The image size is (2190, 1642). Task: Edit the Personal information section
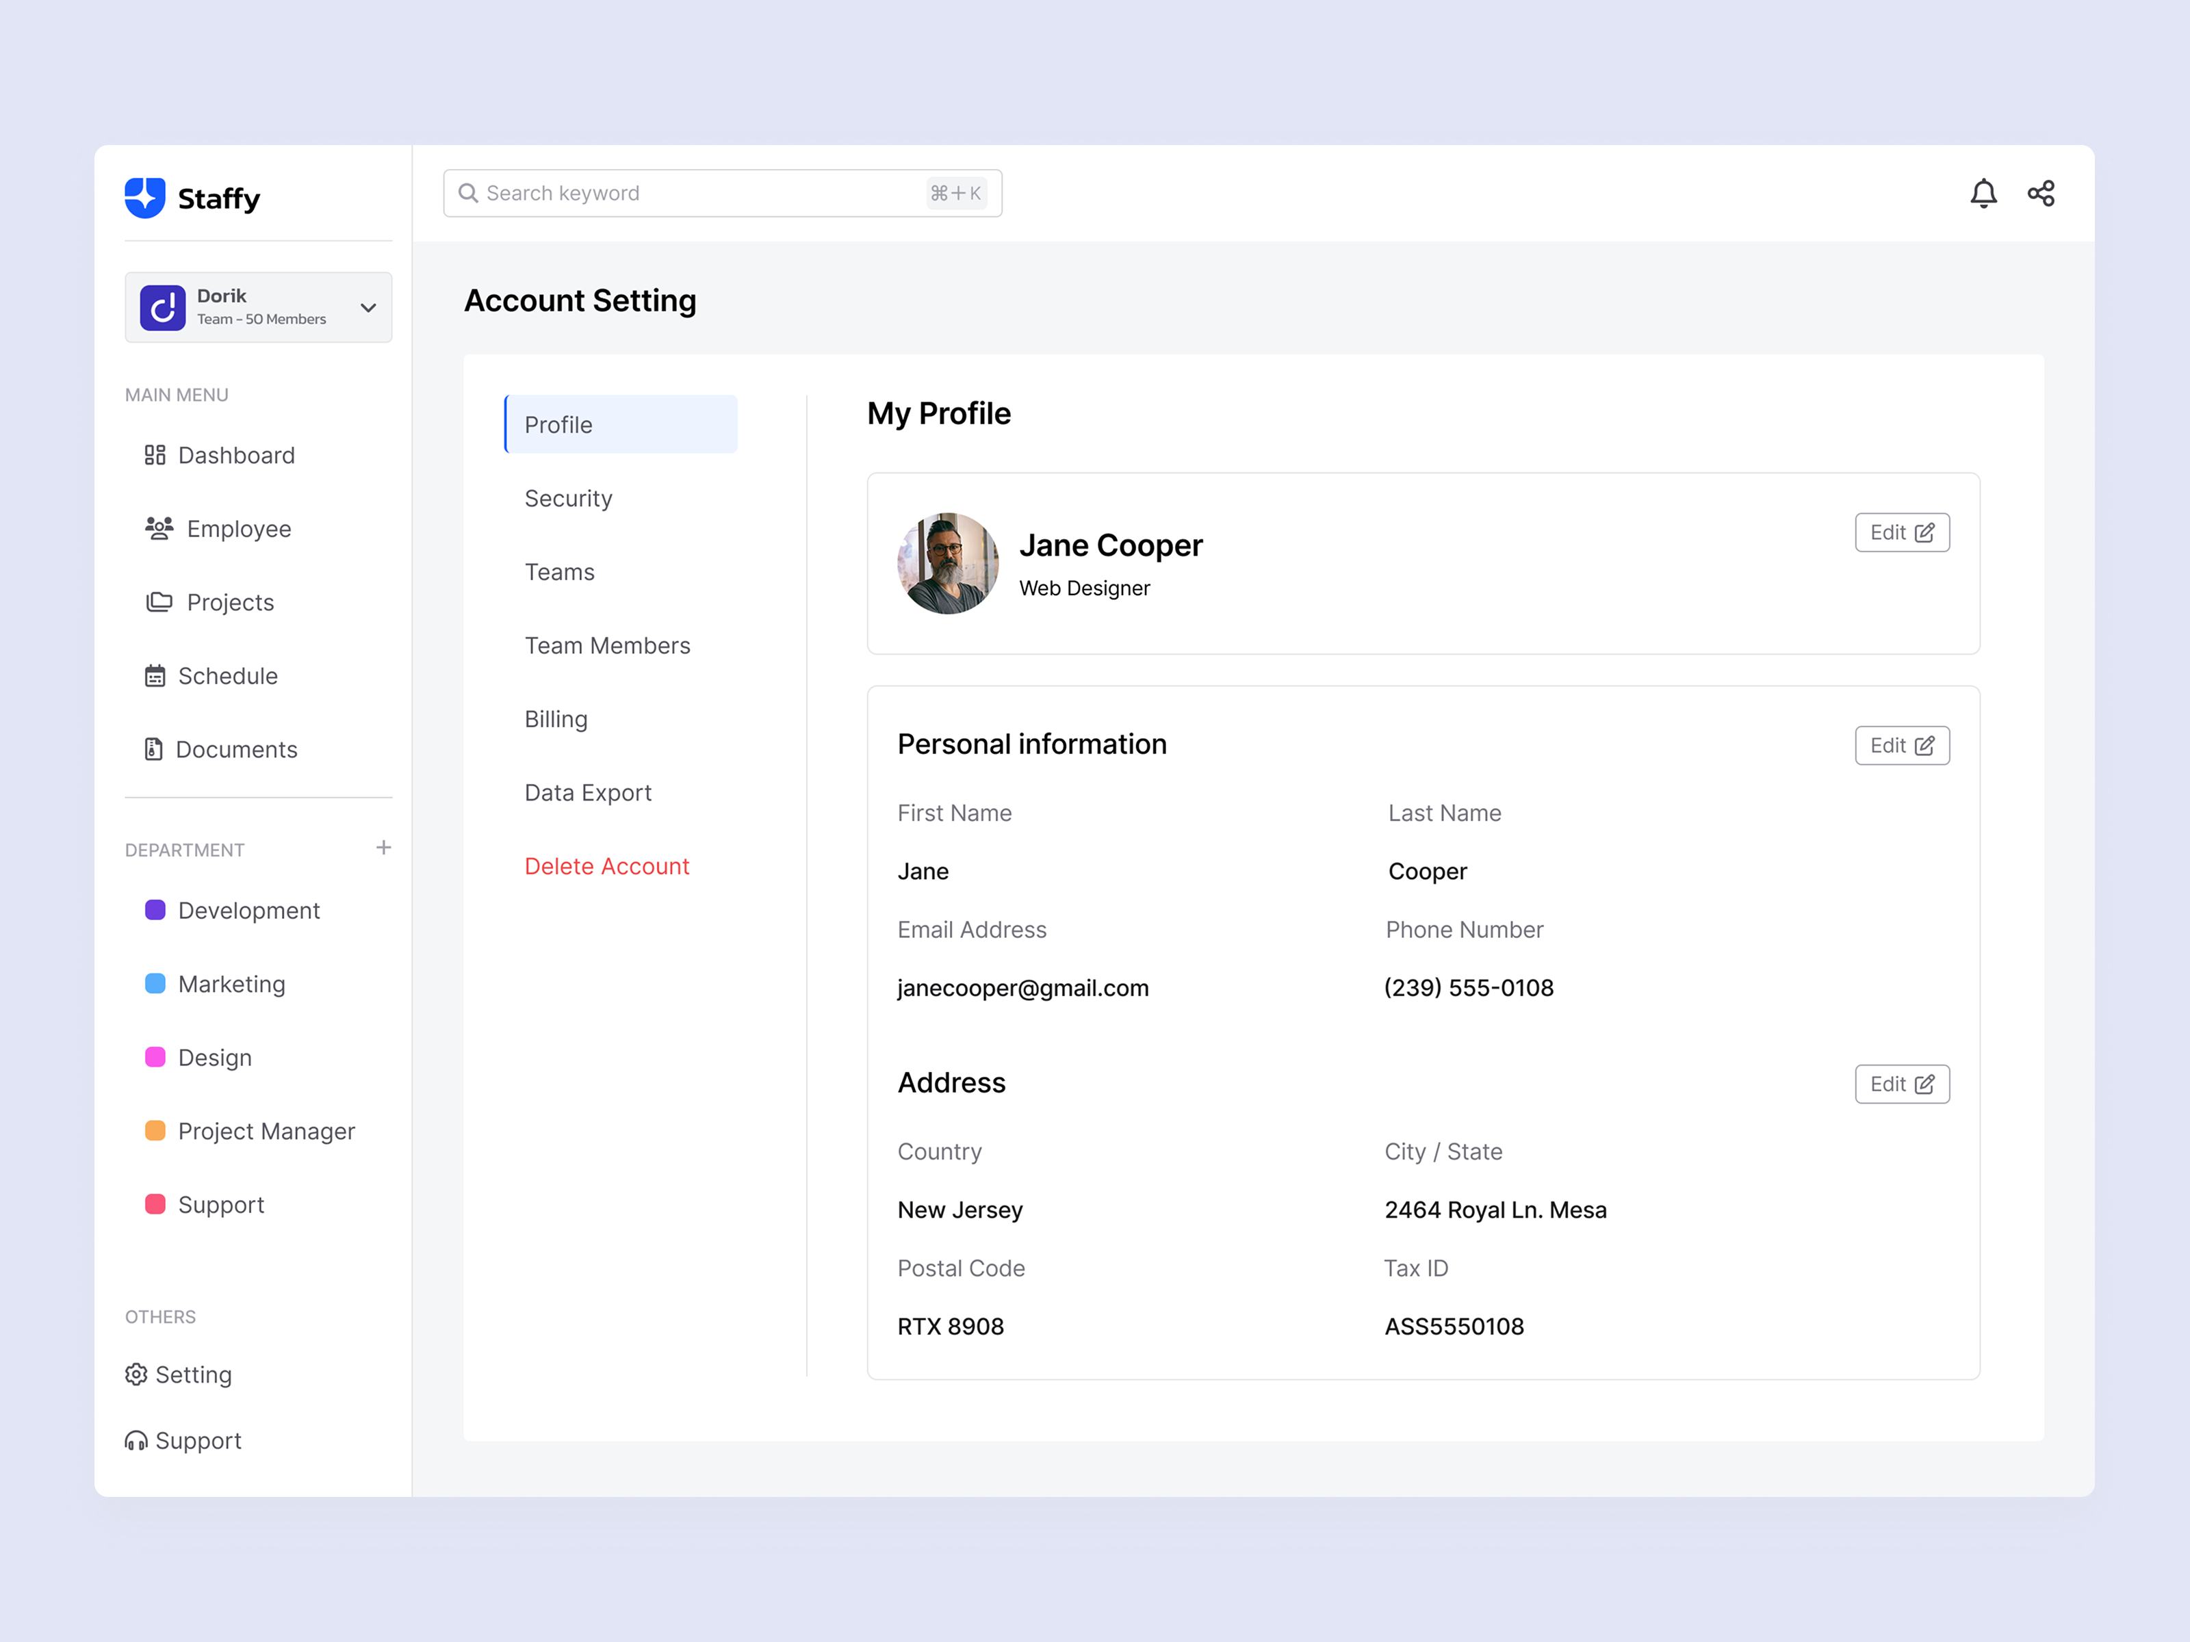[1901, 745]
